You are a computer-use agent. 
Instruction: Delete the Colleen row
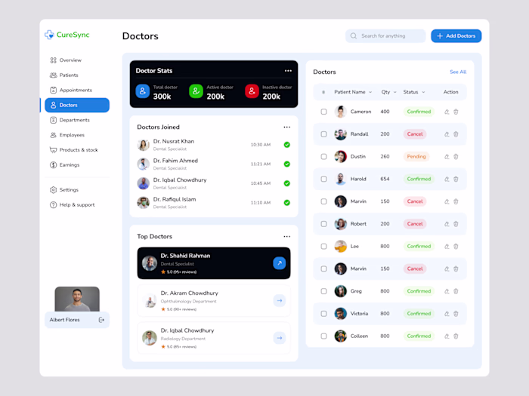(456, 336)
